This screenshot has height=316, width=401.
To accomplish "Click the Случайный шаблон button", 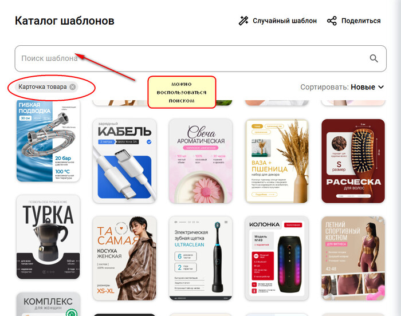I will [277, 21].
